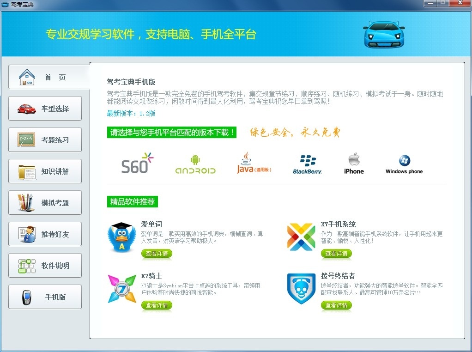Click the green grid icon for 软件说明

click(x=27, y=266)
